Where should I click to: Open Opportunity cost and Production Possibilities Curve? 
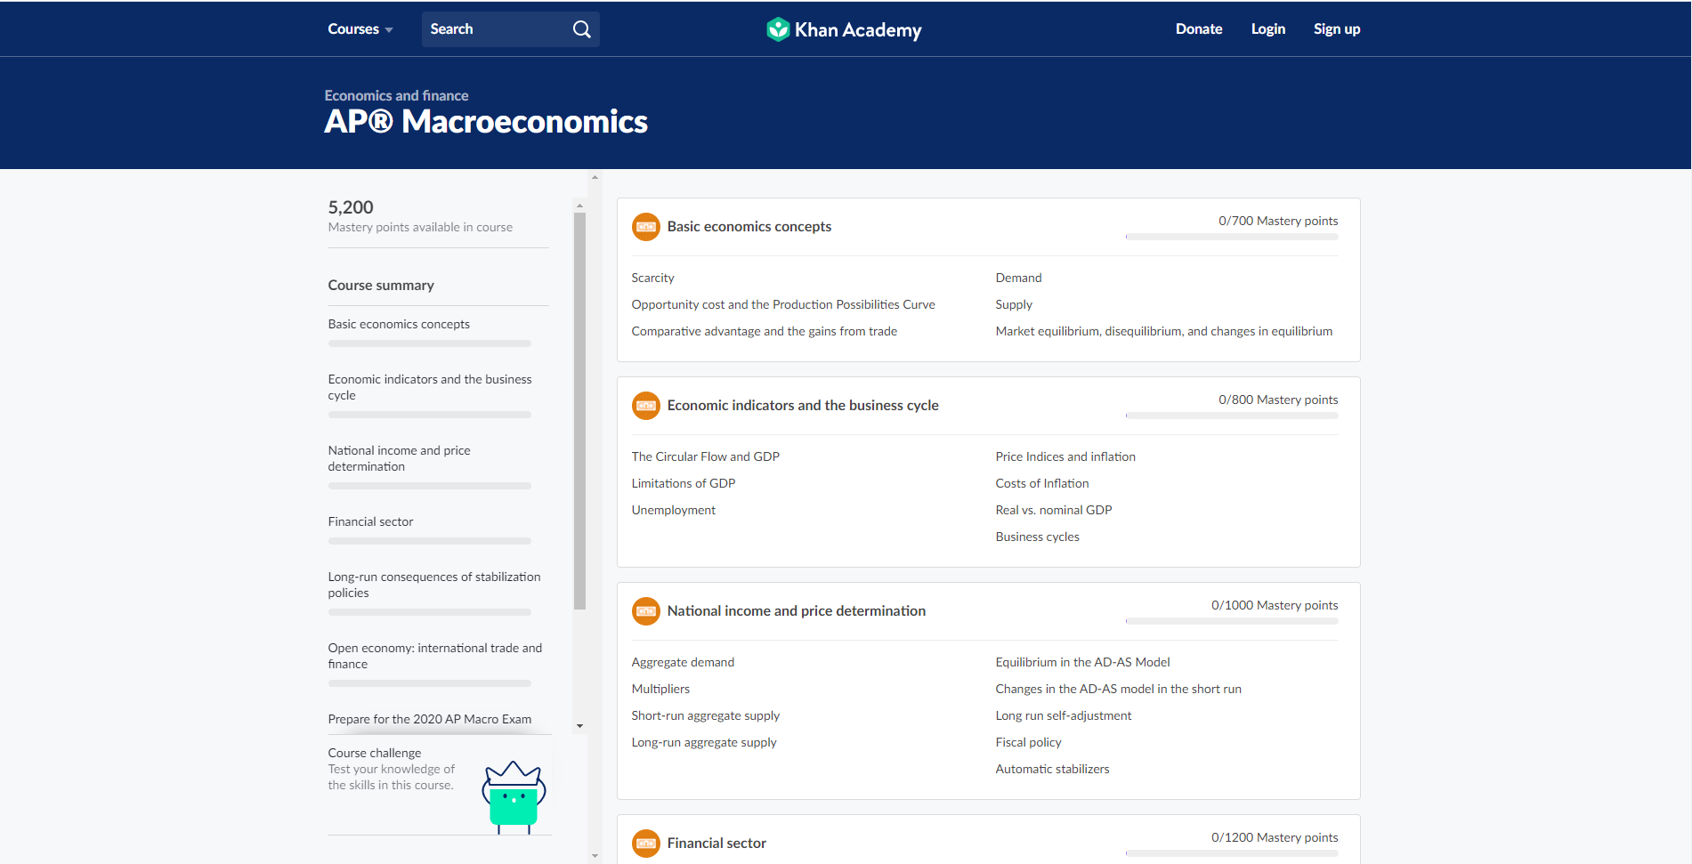783,304
